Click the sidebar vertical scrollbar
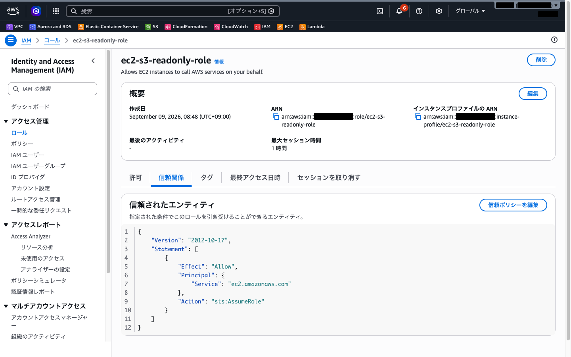The height and width of the screenshot is (357, 571). (108, 162)
